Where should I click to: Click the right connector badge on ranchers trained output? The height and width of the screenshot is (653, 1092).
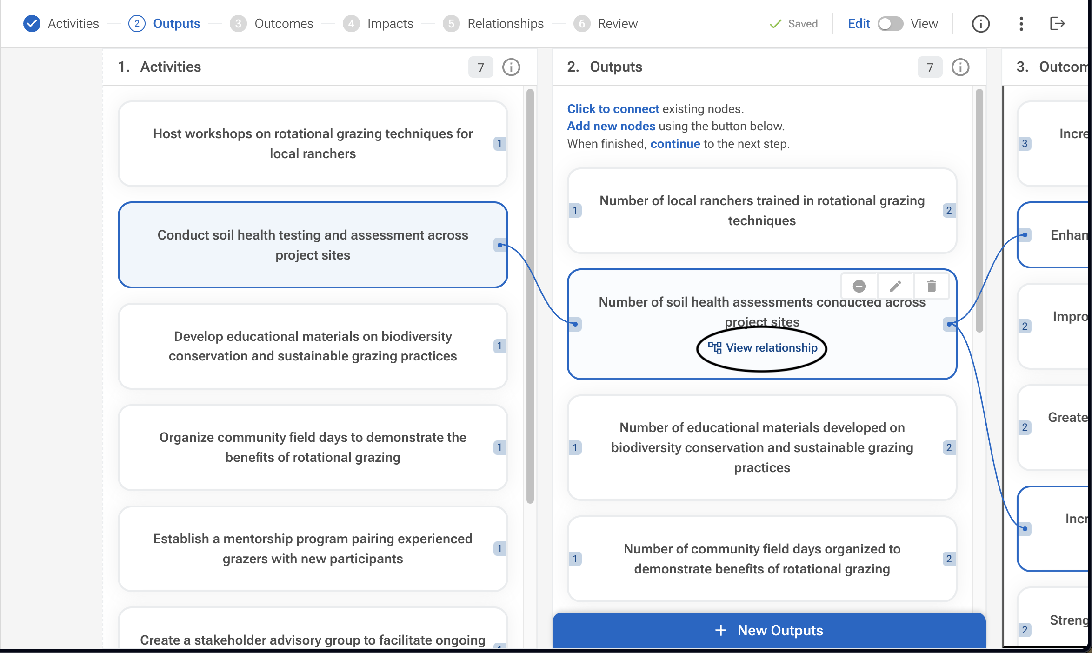pyautogui.click(x=949, y=210)
